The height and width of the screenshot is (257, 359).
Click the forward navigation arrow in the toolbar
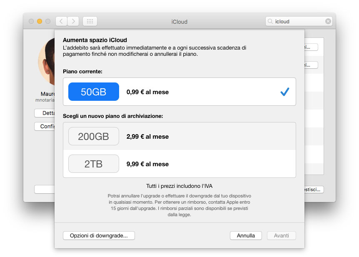(x=73, y=21)
